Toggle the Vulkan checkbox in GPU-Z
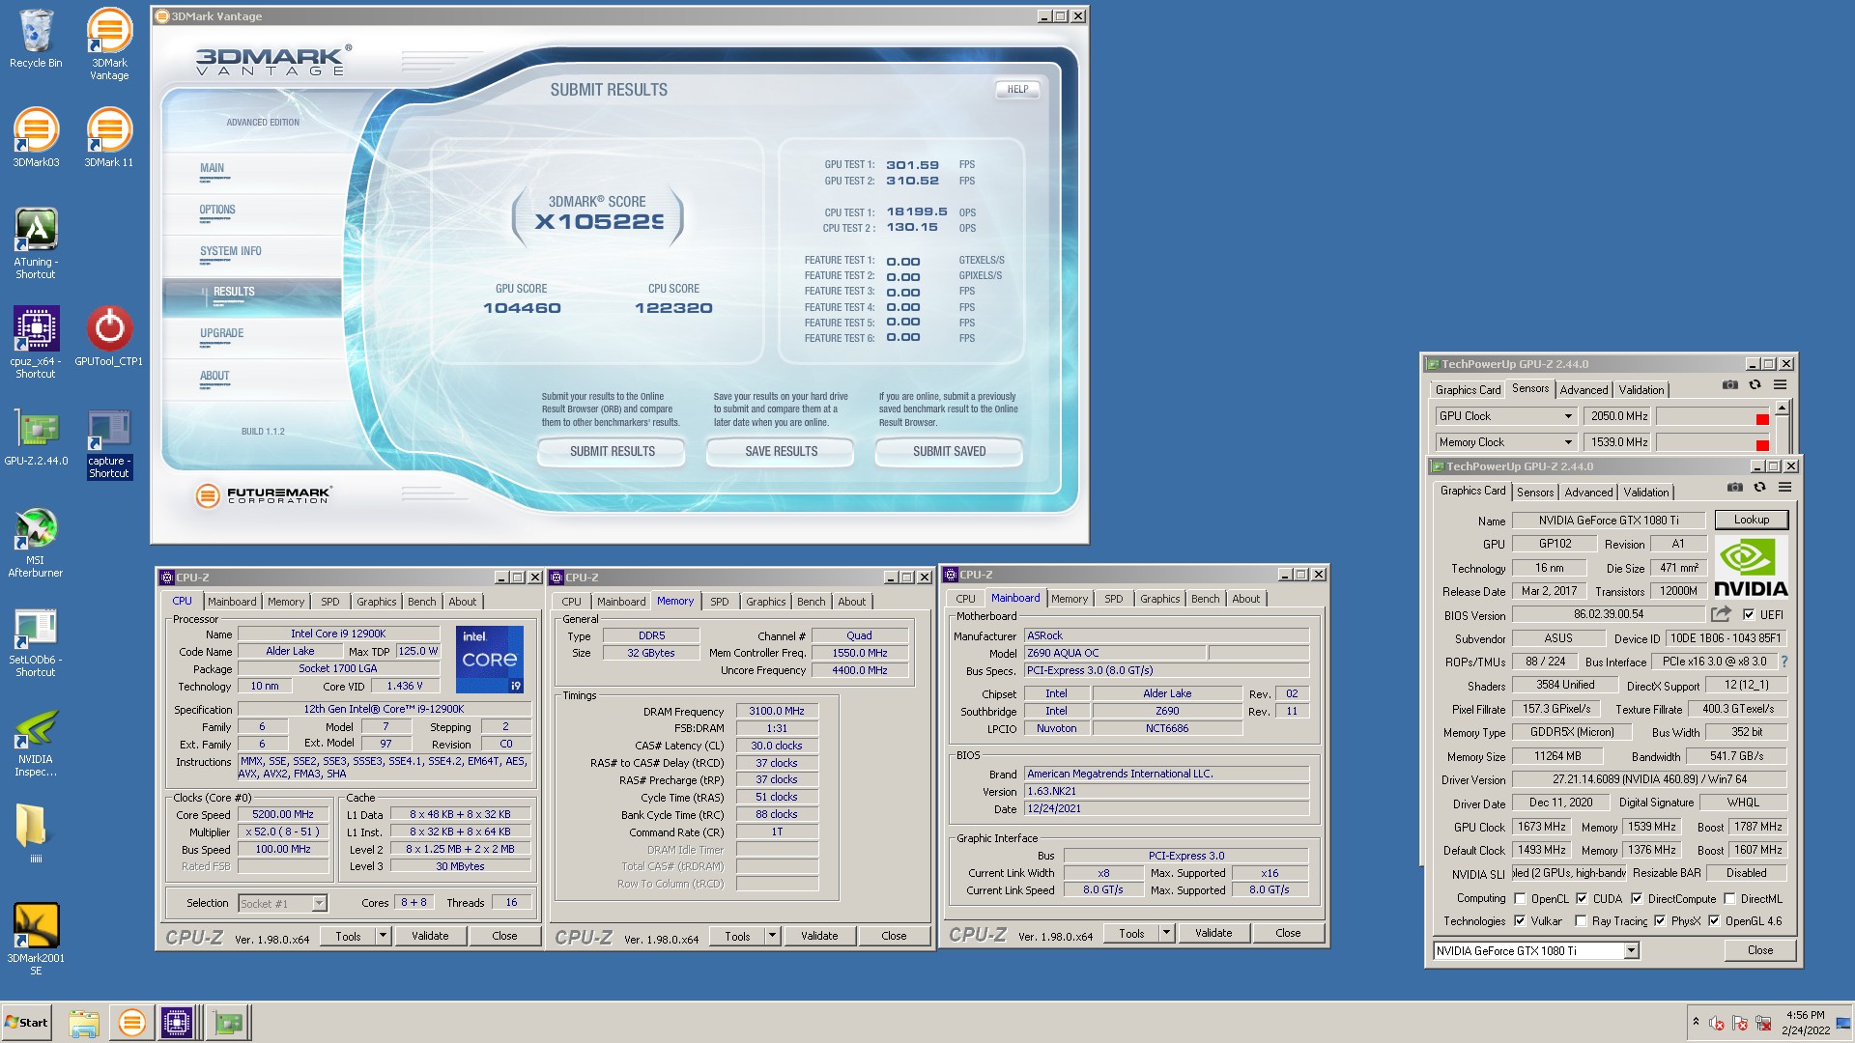The image size is (1855, 1043). point(1520,921)
